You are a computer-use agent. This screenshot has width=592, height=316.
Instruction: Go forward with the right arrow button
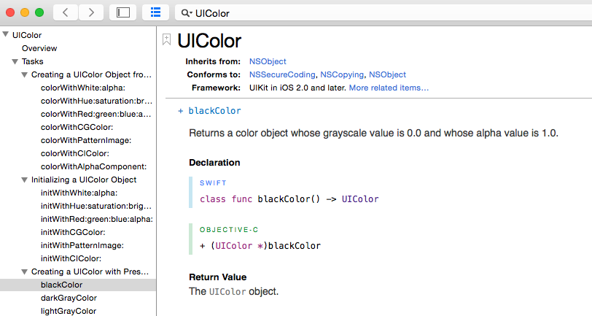click(90, 12)
